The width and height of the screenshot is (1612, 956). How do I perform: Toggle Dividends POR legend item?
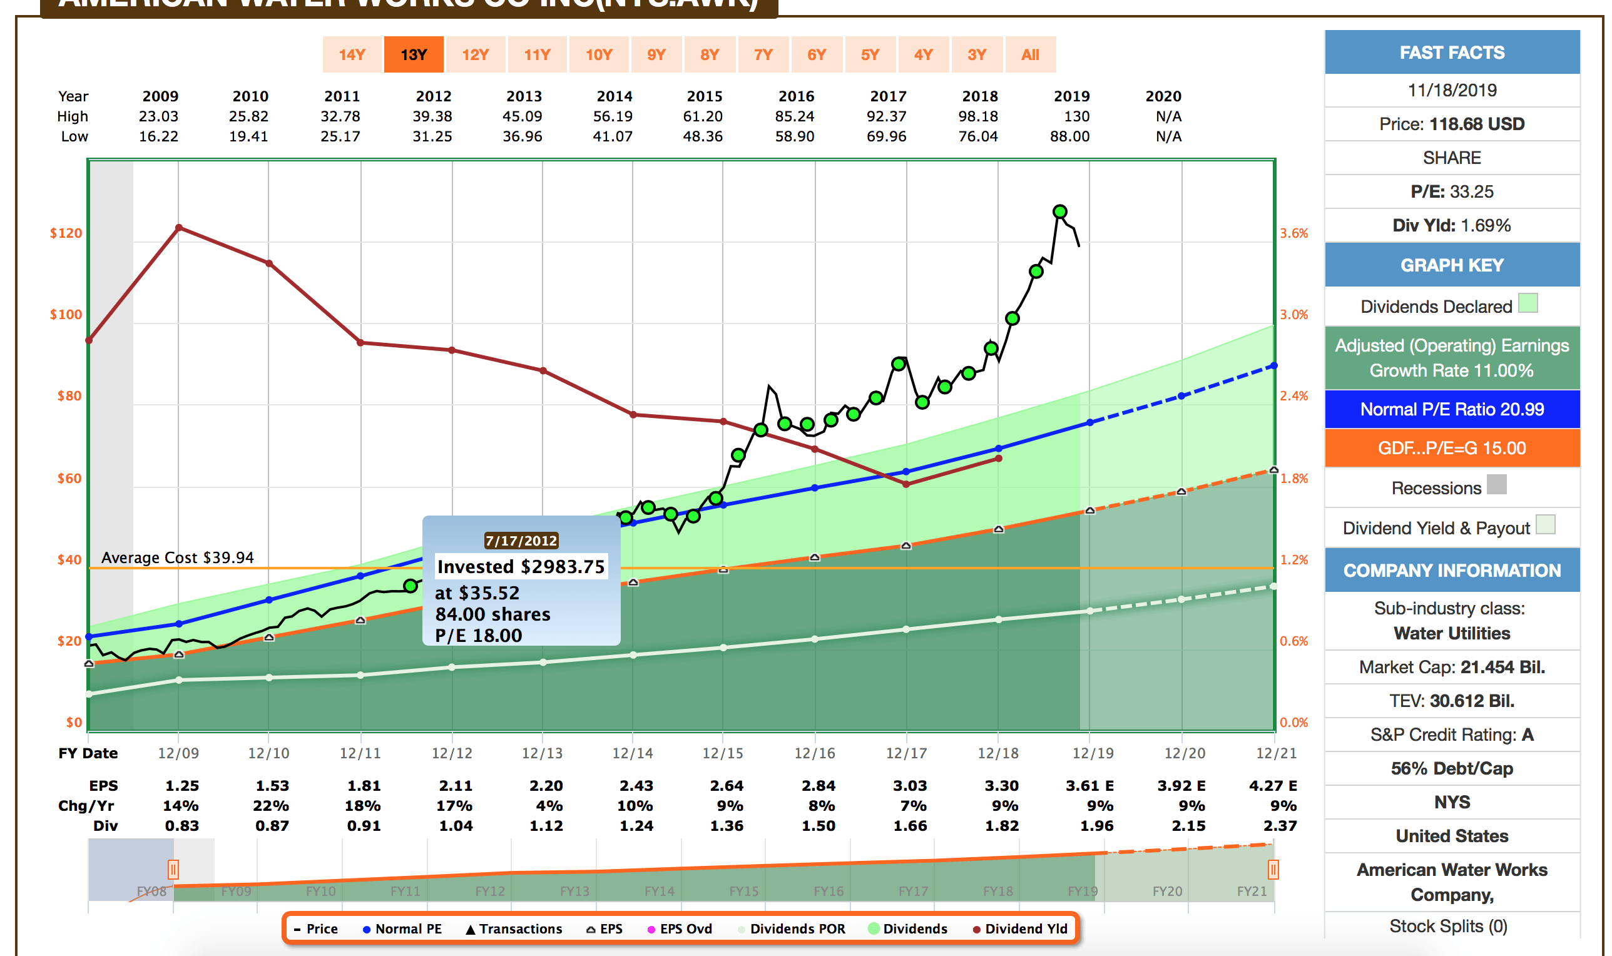pos(790,928)
